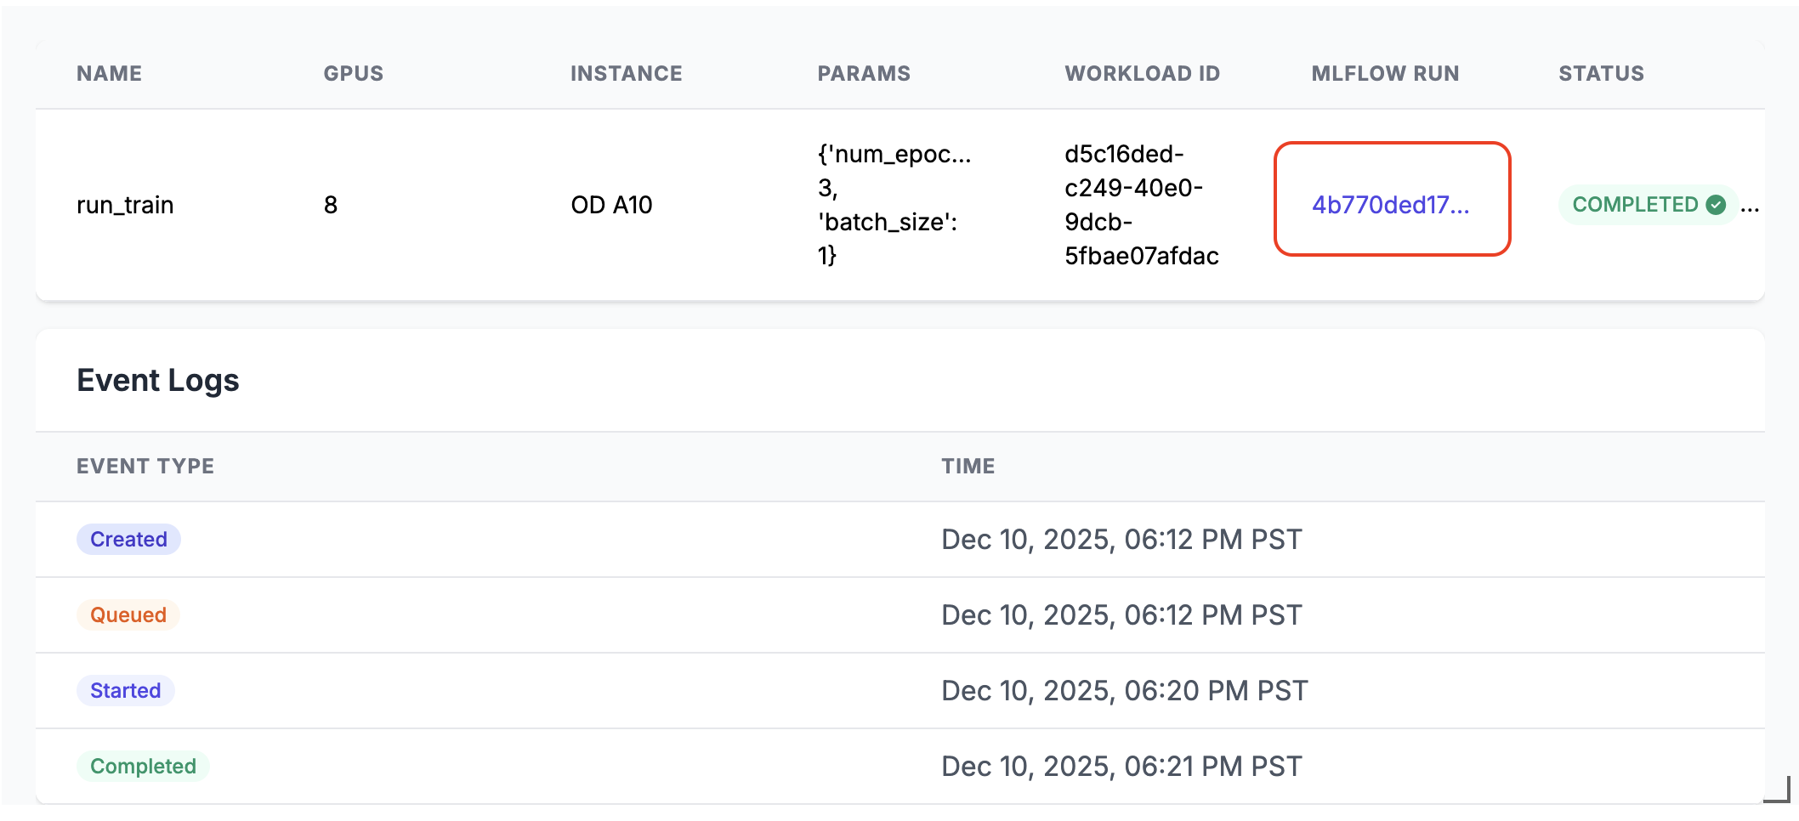Click the Completed event log badge
This screenshot has height=821, width=1799.
tap(143, 767)
